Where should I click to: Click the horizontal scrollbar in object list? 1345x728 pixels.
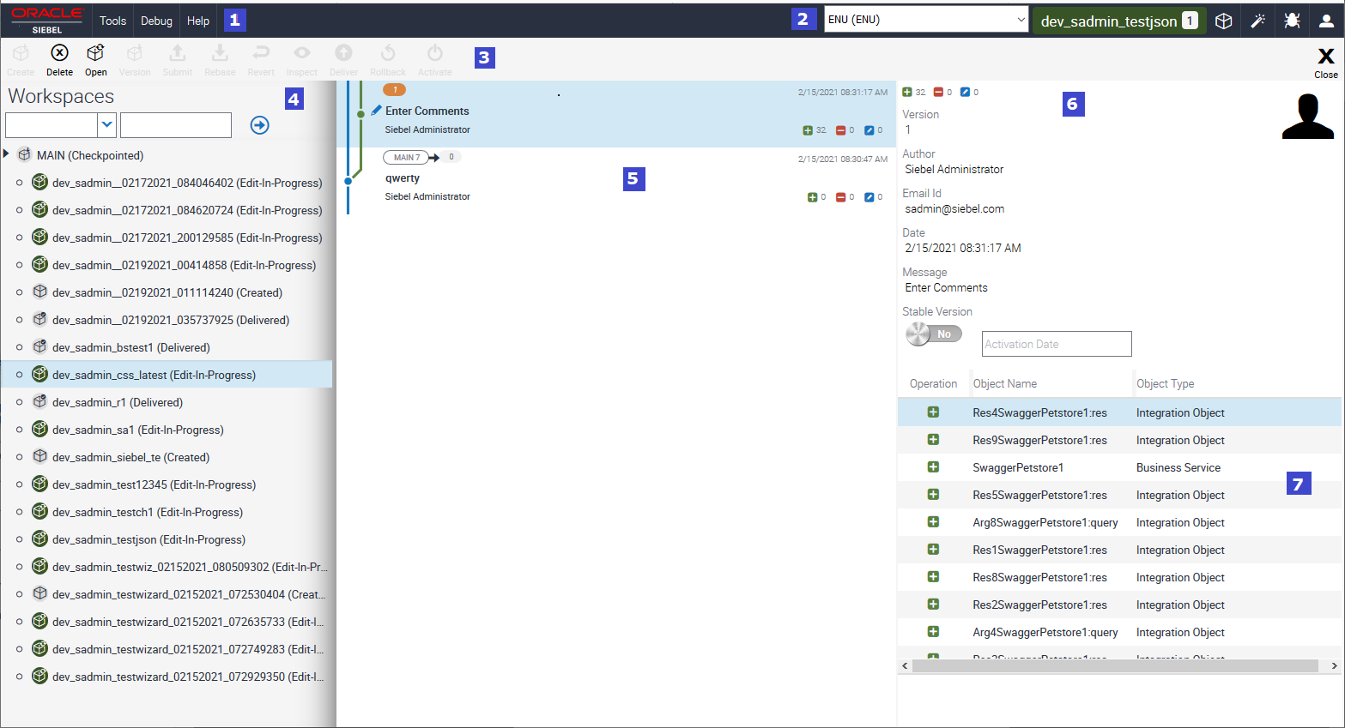1114,665
